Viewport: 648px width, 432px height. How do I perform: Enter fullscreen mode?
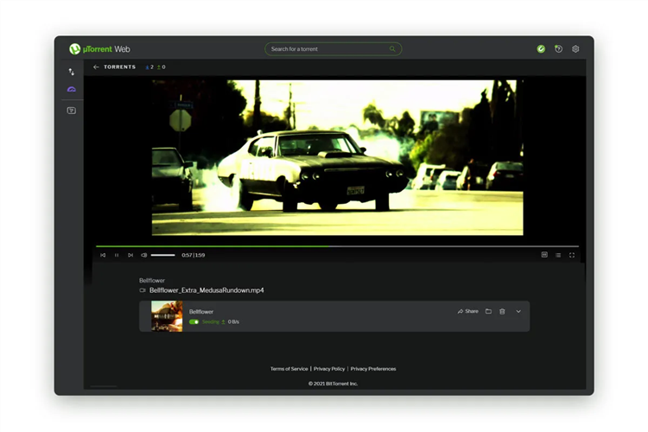572,255
